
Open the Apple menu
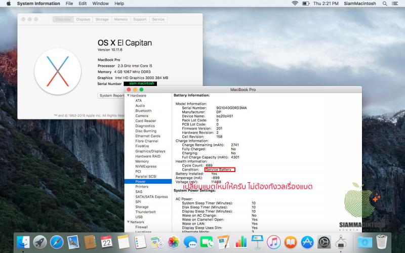[x=9, y=4]
